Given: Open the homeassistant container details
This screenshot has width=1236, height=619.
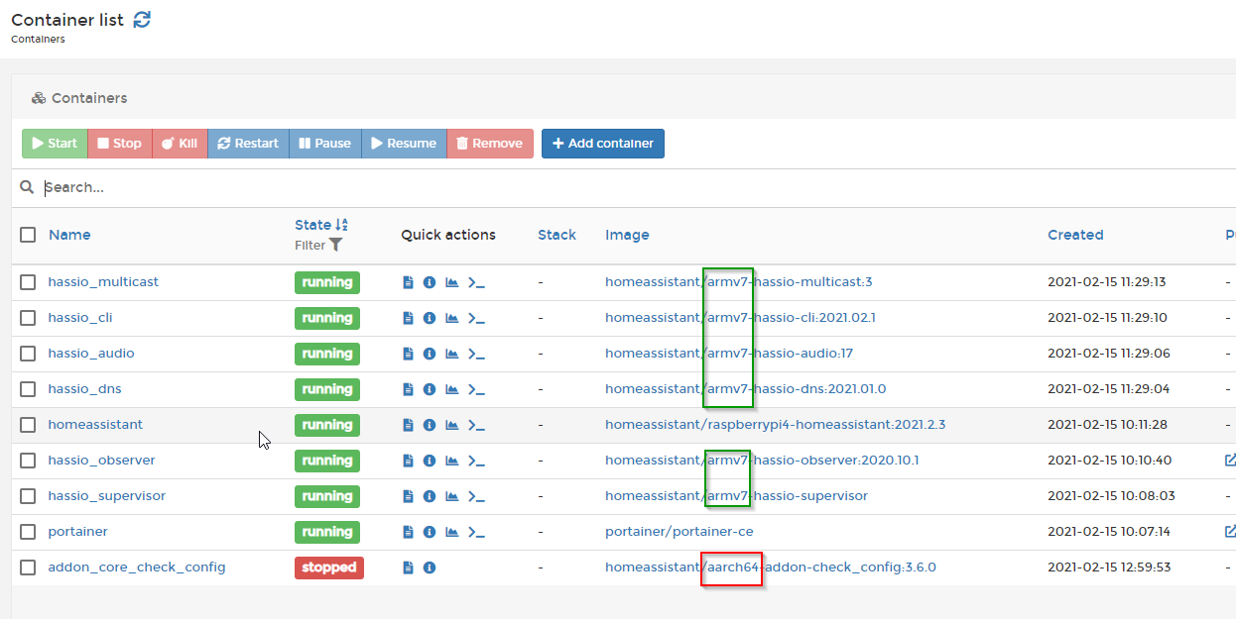Looking at the screenshot, I should click(95, 424).
